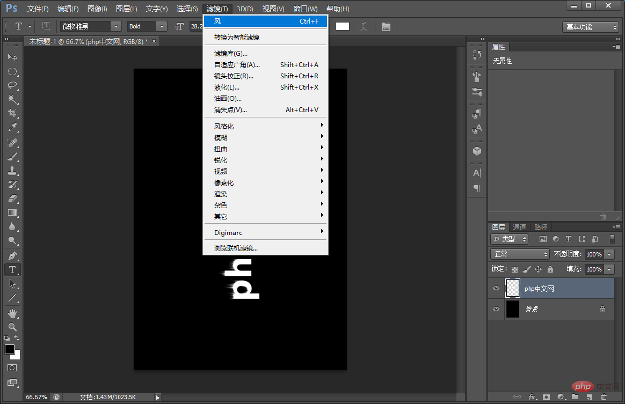Select the Hand tool
Screen dimensions: 625x404
(12, 313)
